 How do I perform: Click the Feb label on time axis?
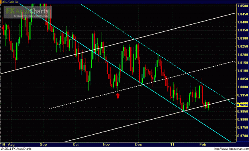[x=203, y=145]
